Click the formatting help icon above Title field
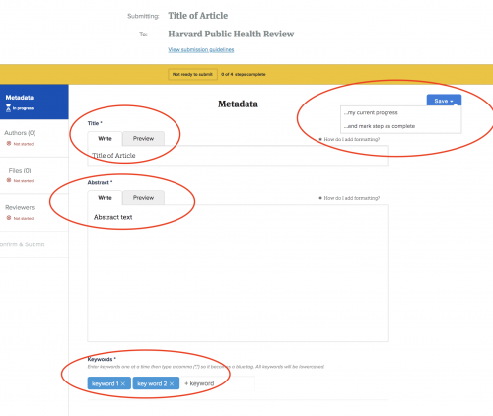This screenshot has width=493, height=416. pos(320,139)
